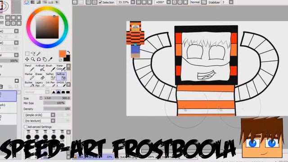This screenshot has width=288, height=162.
Task: Set the transparent color swatch
Action: click(60, 60)
